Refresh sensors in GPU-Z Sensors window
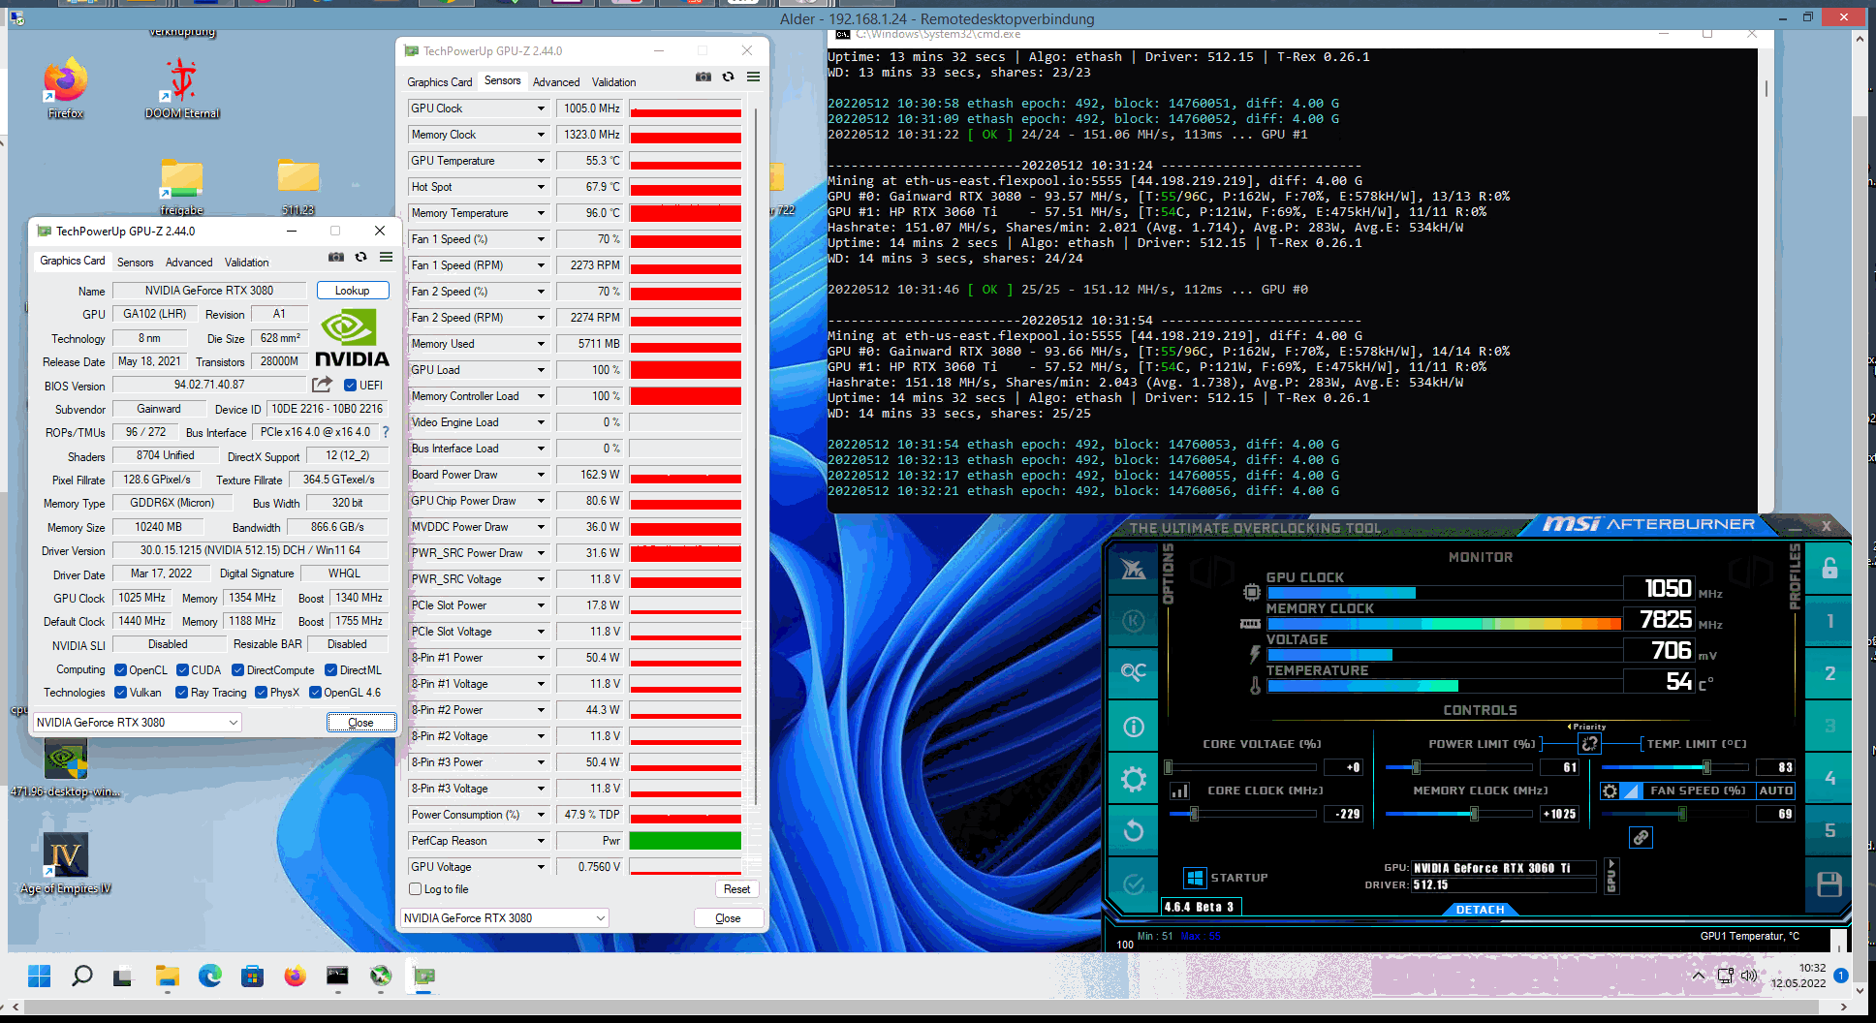 (x=728, y=77)
